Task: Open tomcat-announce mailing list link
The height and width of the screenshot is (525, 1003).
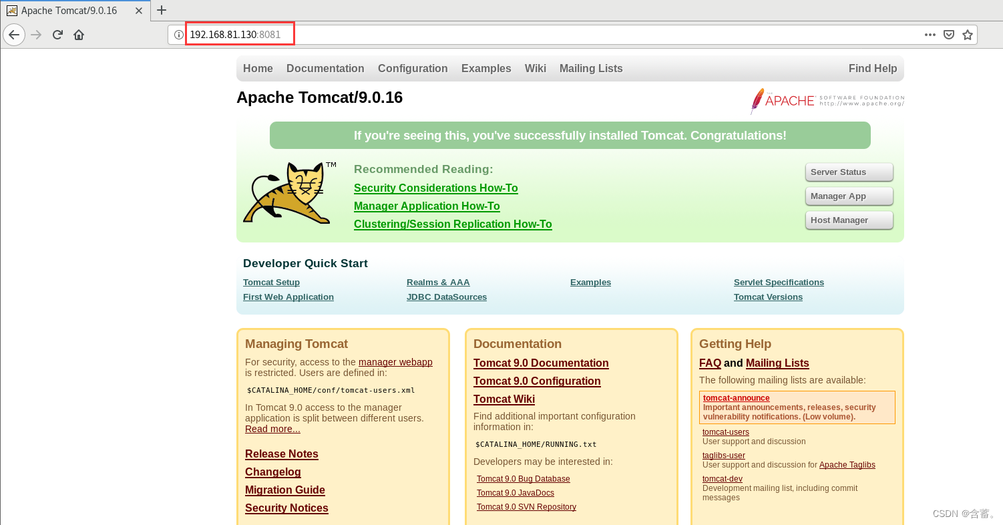Action: click(736, 398)
